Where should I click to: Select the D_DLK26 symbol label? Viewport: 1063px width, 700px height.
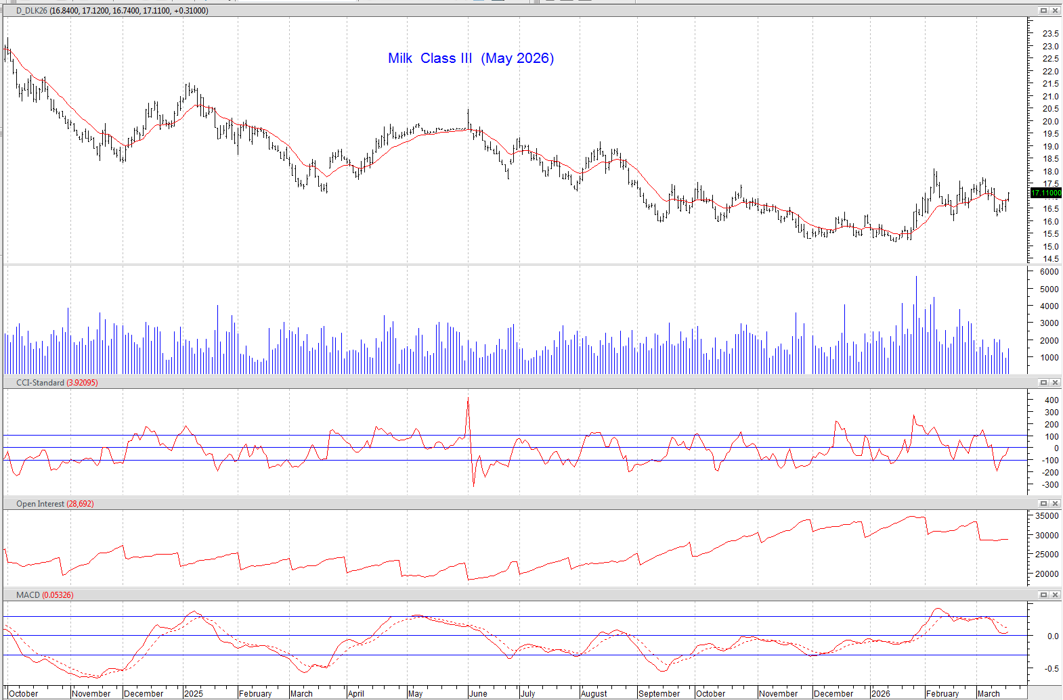click(x=31, y=11)
